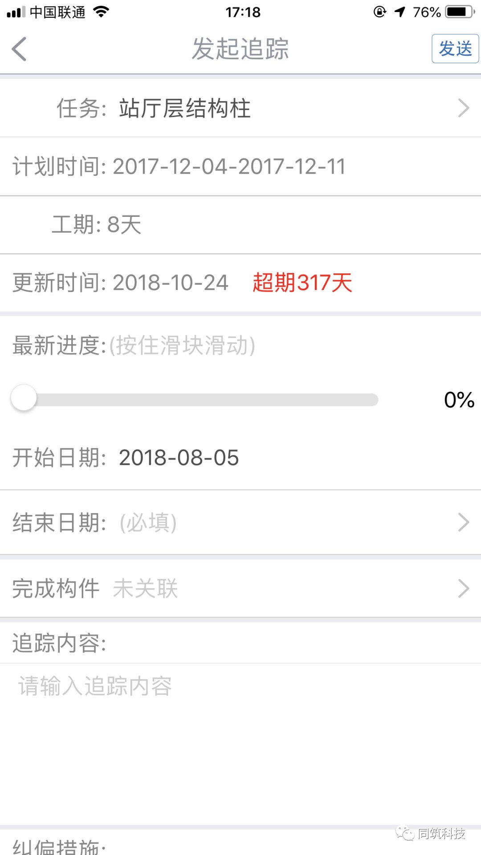Click the progress slider thumb
Image resolution: width=481 pixels, height=855 pixels.
[x=24, y=398]
